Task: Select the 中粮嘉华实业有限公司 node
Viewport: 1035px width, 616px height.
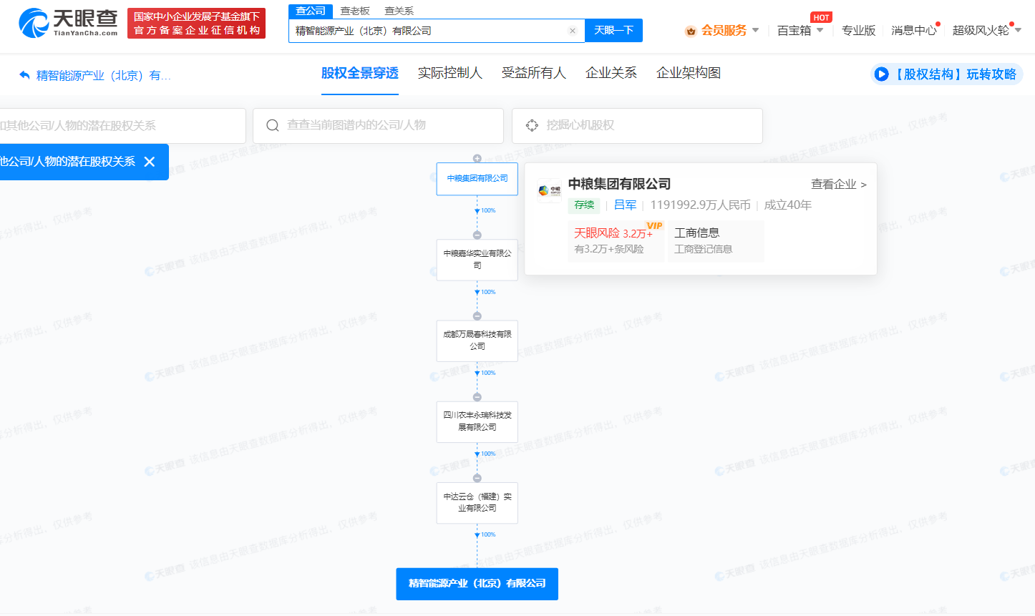Action: point(477,260)
